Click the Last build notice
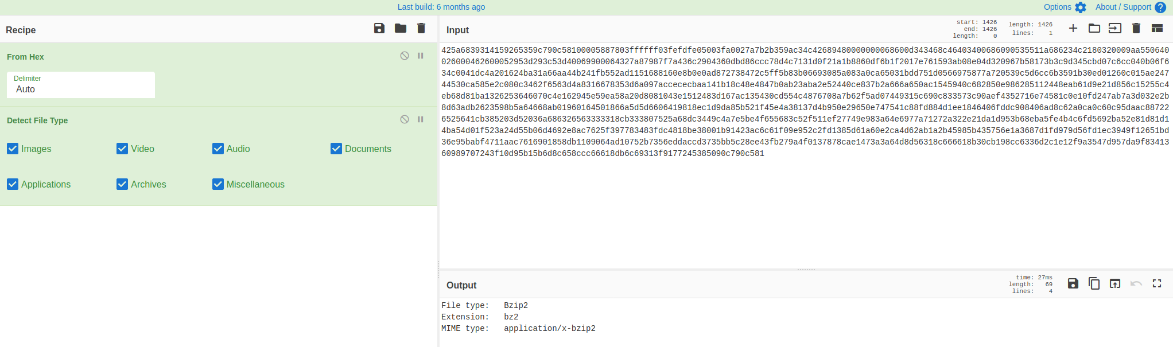The image size is (1173, 347). coord(441,7)
